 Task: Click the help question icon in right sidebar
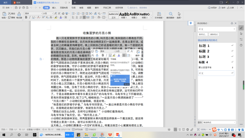pos(241,45)
